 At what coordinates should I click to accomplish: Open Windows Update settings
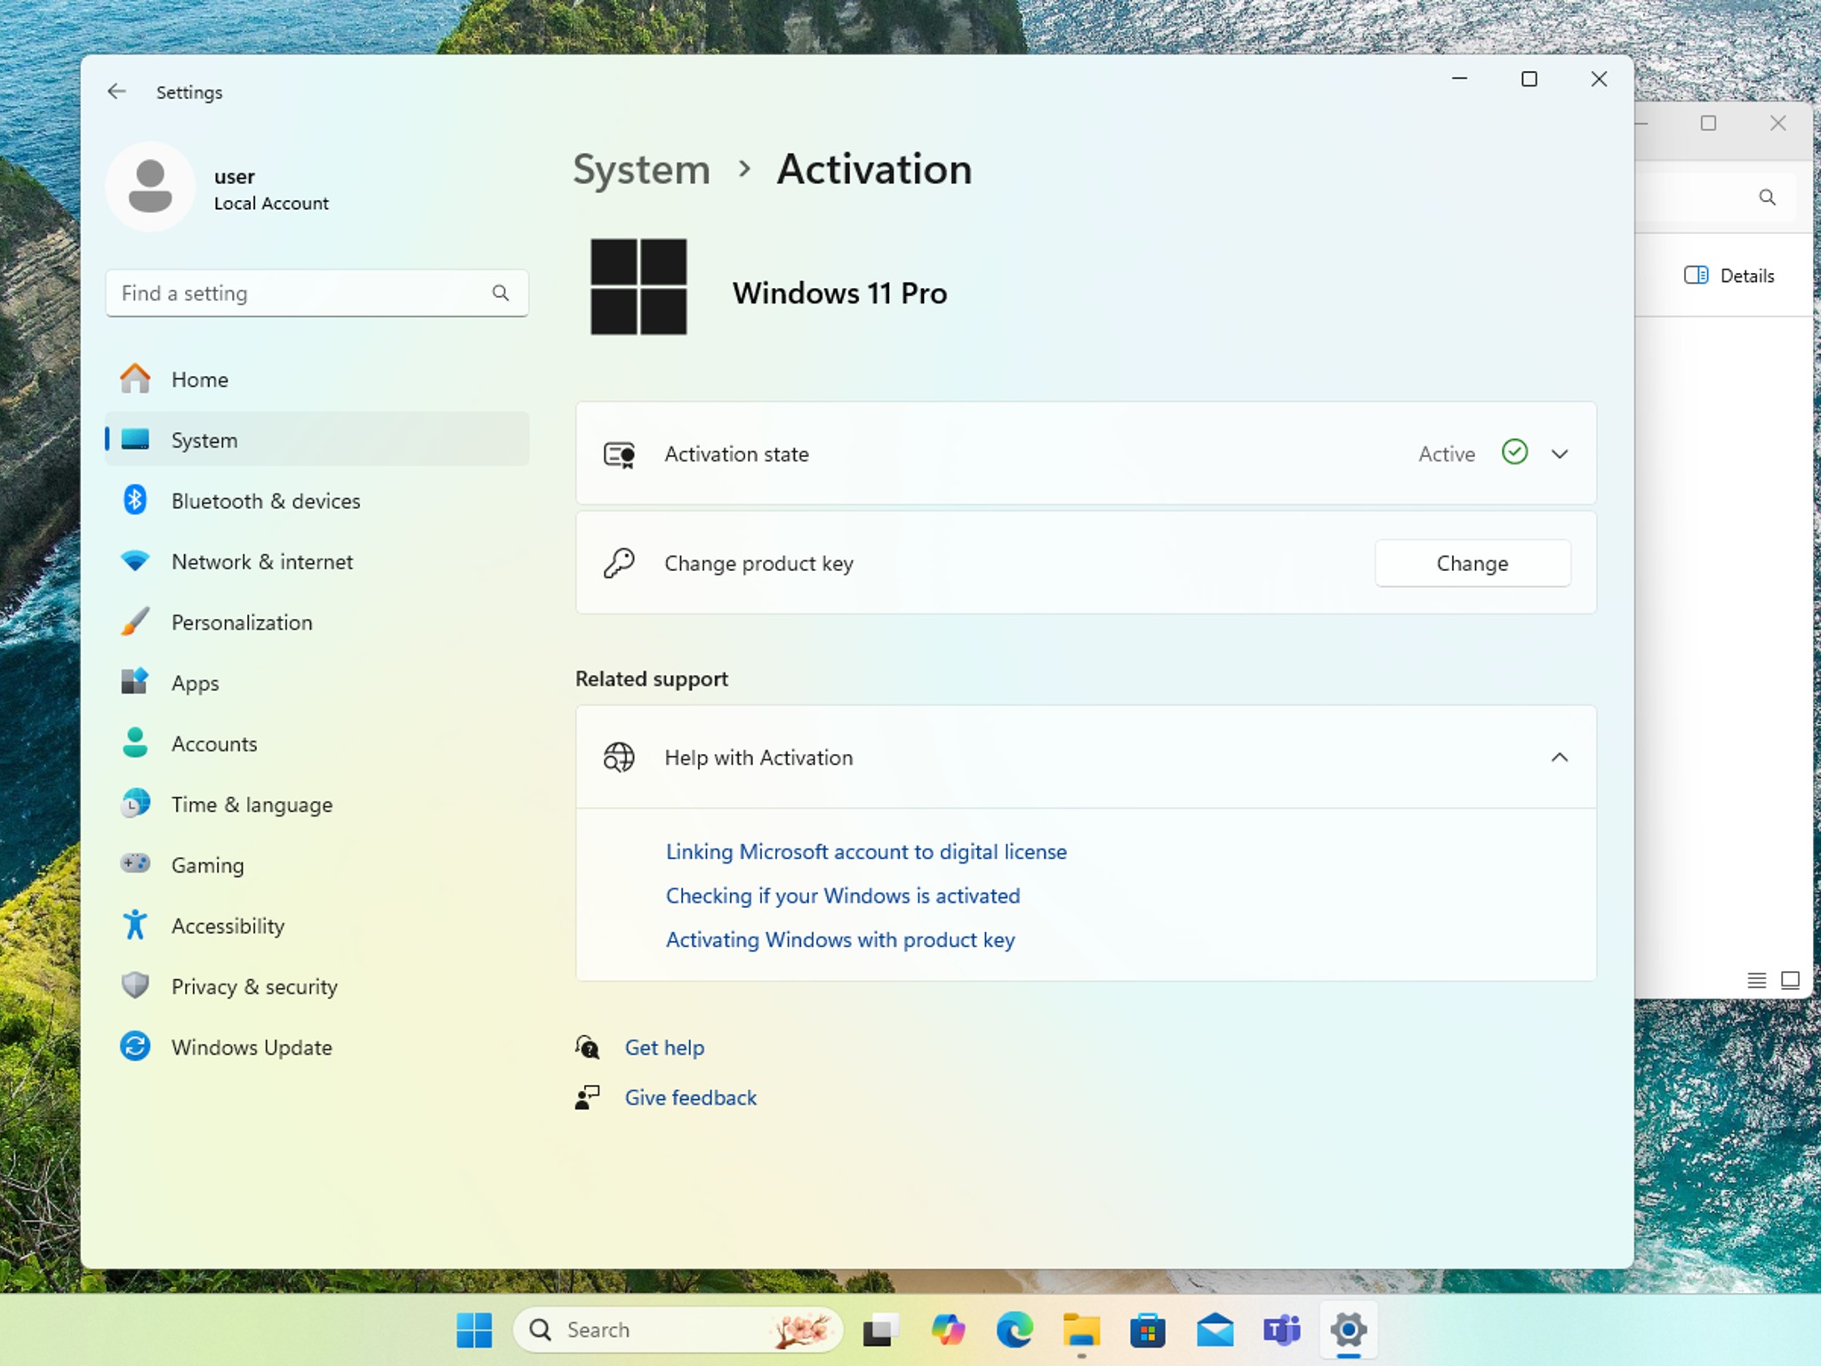317,1047
